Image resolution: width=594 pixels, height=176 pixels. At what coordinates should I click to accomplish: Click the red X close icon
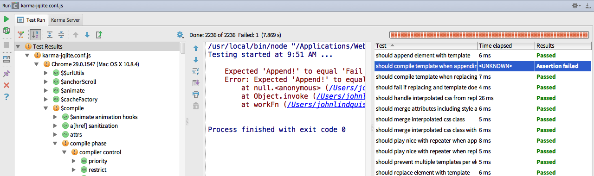6,85
